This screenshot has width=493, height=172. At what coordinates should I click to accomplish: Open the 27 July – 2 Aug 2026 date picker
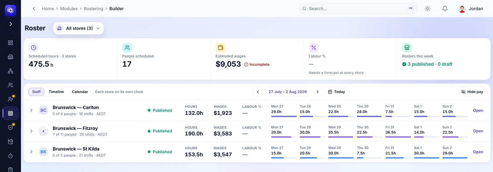point(288,92)
